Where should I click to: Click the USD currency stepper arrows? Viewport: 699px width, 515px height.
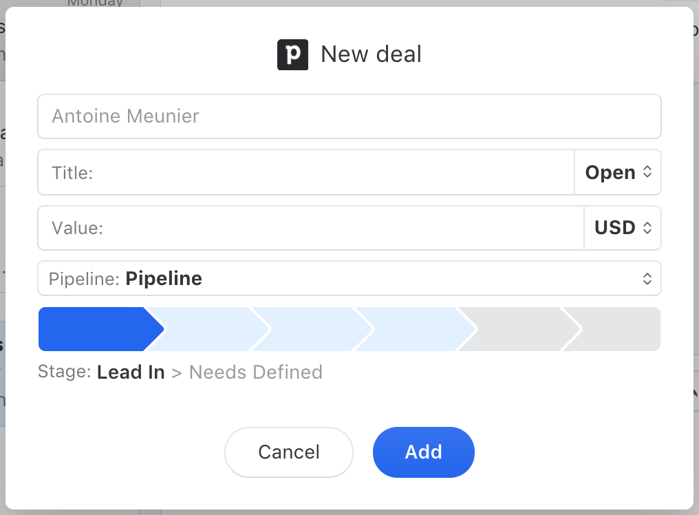click(647, 228)
